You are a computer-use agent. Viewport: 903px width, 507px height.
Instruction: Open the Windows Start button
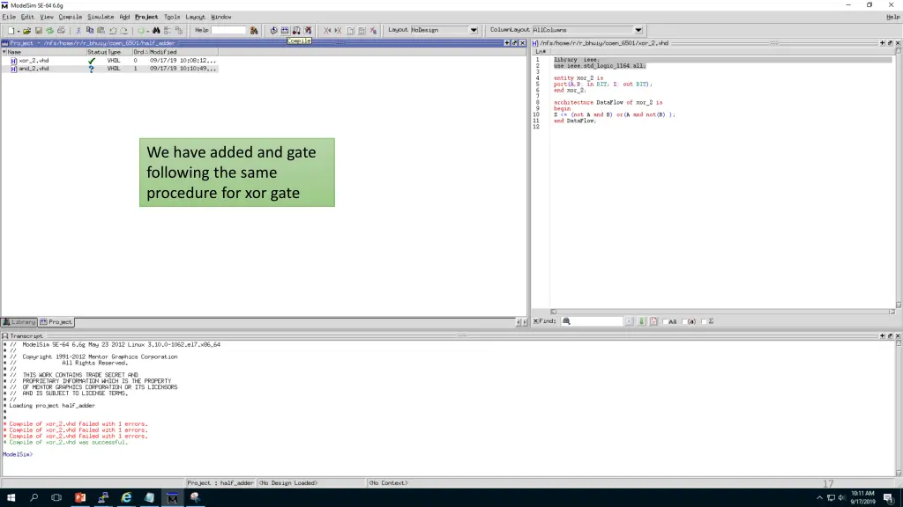11,498
